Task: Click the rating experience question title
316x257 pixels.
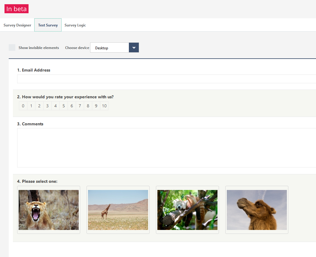Action: (65, 97)
